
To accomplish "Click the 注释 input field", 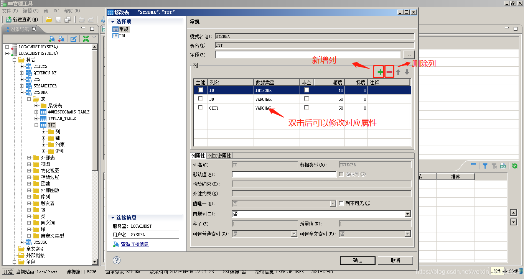I will [x=308, y=55].
